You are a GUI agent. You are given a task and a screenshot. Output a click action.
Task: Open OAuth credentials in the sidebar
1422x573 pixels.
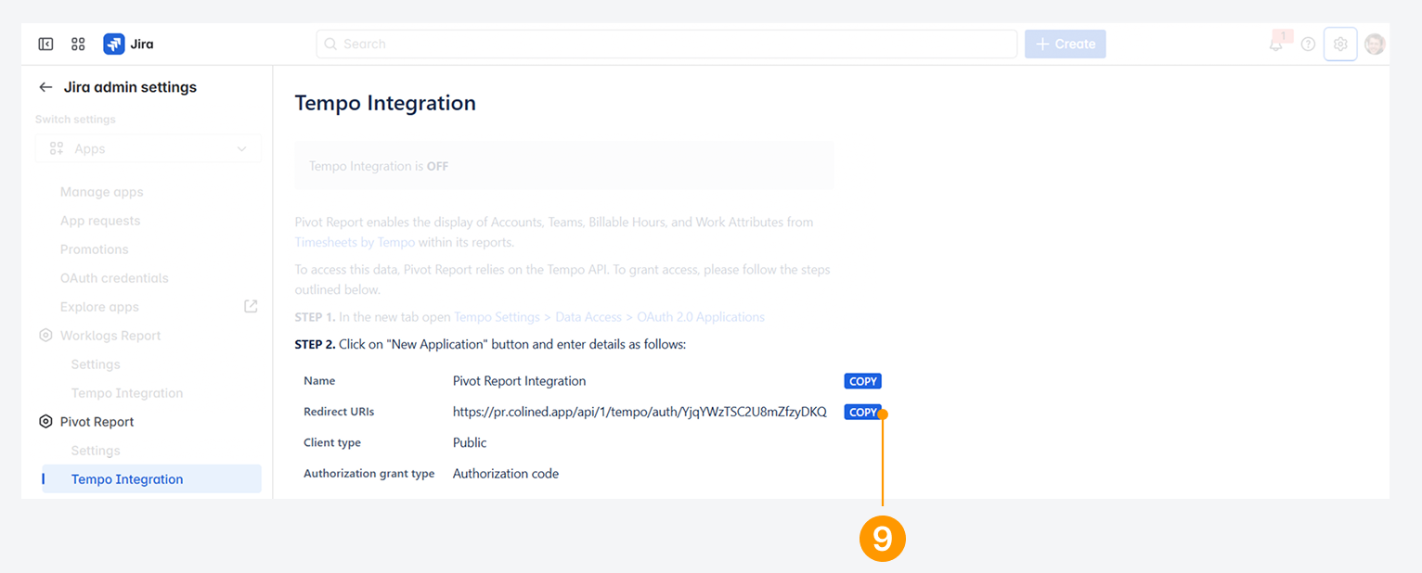[x=114, y=278]
